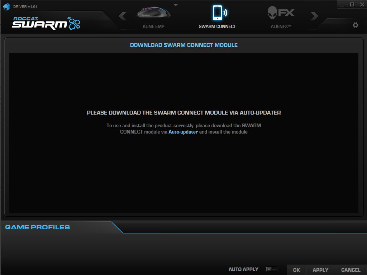Open the settings gear icon
The image size is (367, 275).
pyautogui.click(x=355, y=25)
